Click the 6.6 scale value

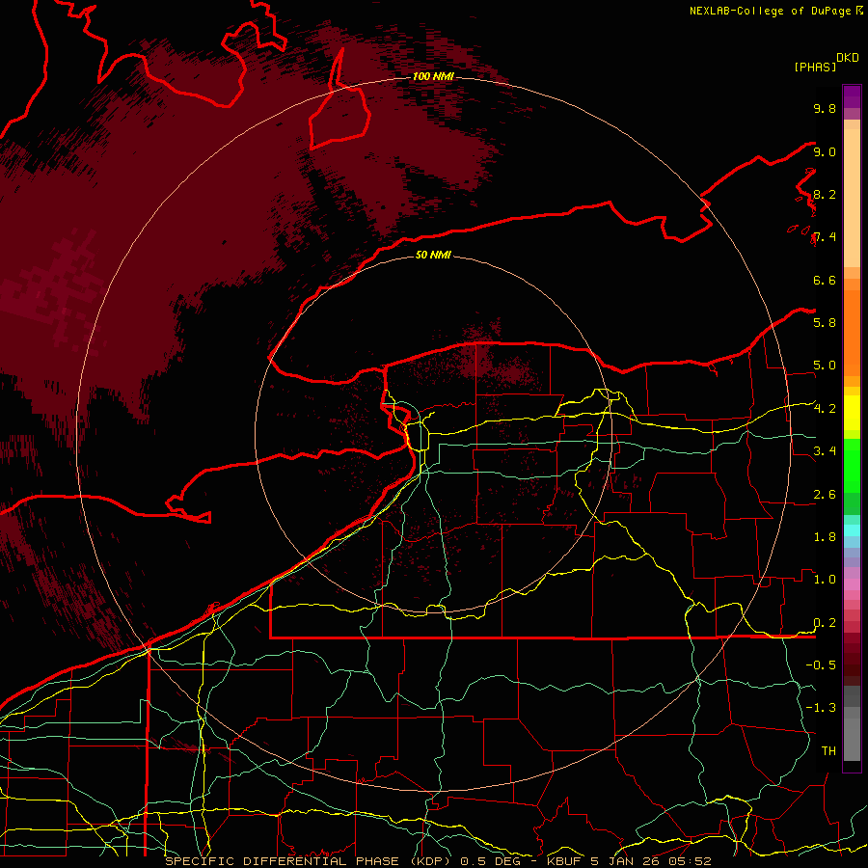click(825, 280)
